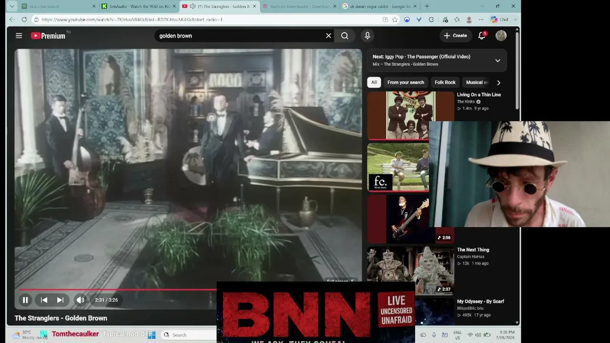Reload the page with refresh icon
This screenshot has width=610, height=343.
24,20
